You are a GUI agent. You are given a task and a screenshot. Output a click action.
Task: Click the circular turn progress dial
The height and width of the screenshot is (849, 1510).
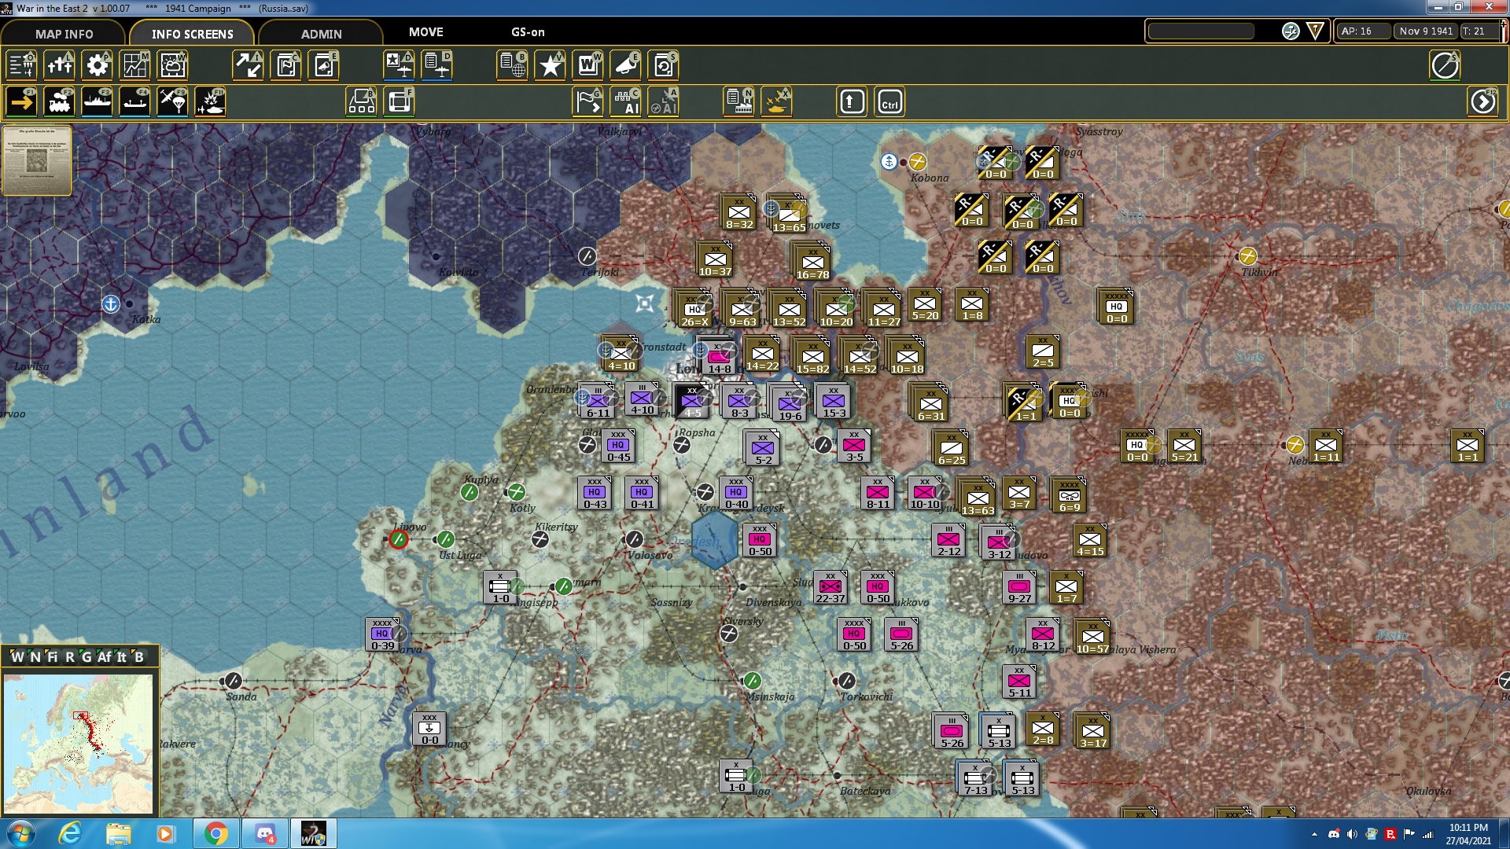pyautogui.click(x=1447, y=66)
